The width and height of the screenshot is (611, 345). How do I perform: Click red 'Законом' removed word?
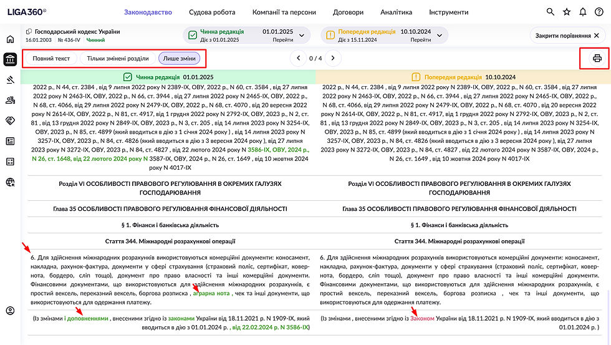tap(422, 319)
